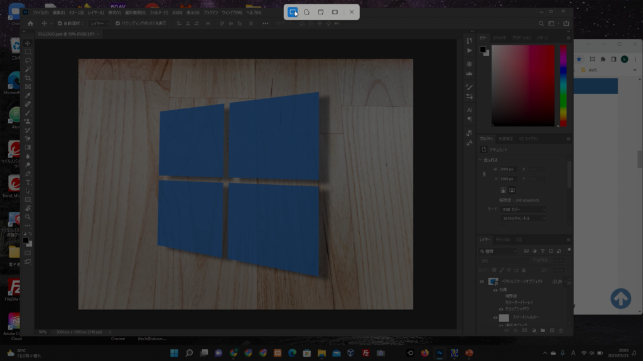Image resolution: width=643 pixels, height=361 pixels.
Task: Click the new group folder icon in Layers panel
Action: click(x=543, y=331)
